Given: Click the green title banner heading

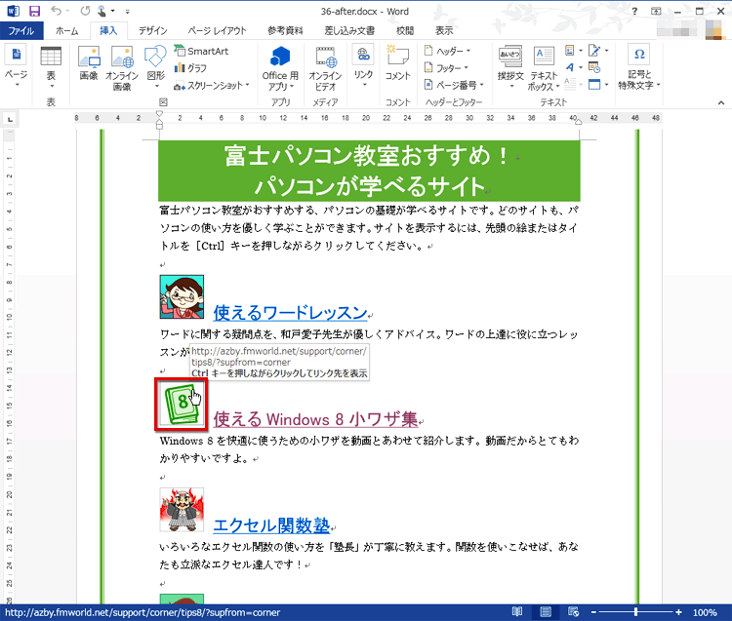Looking at the screenshot, I should 369,171.
